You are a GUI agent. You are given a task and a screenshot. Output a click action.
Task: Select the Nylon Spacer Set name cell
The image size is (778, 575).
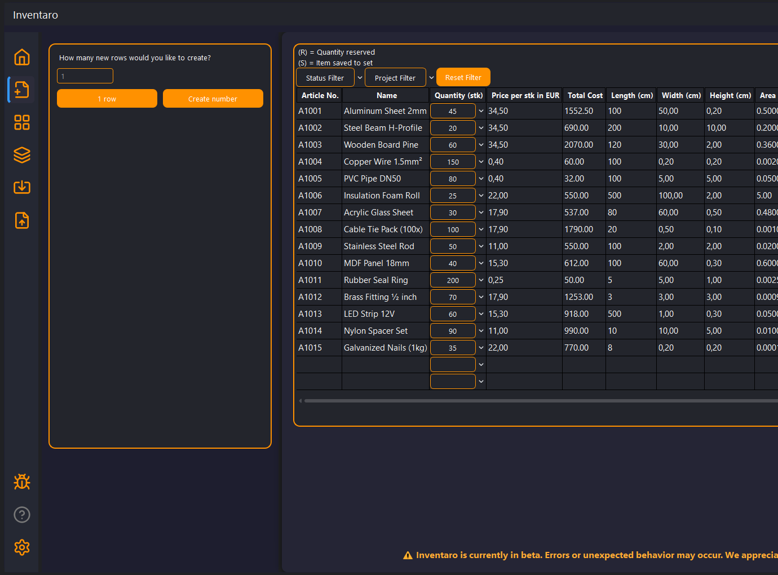coord(386,331)
